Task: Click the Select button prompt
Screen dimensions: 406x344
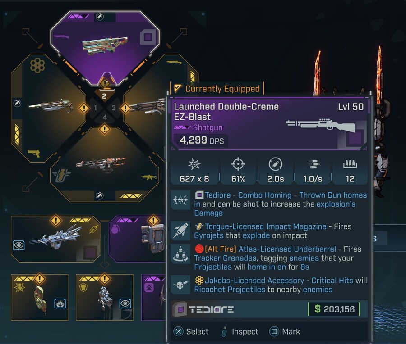Action: (x=191, y=331)
